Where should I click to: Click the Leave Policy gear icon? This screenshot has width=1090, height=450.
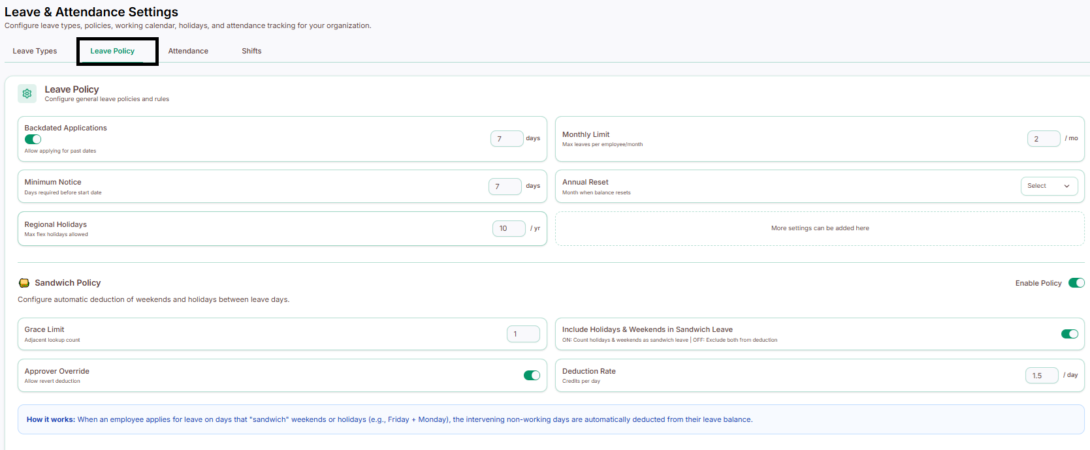point(27,93)
